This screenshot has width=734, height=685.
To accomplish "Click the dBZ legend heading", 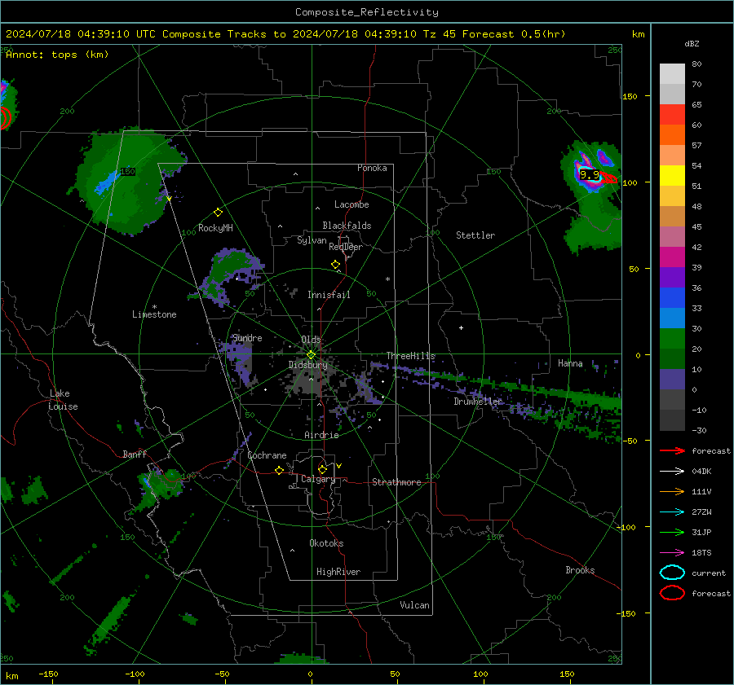I will (692, 43).
